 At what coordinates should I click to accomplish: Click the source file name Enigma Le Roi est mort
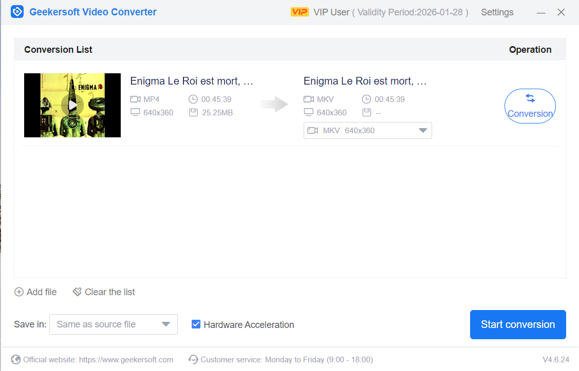point(192,80)
